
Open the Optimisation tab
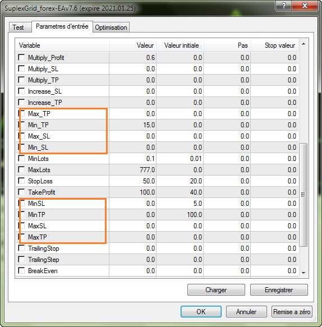(111, 27)
